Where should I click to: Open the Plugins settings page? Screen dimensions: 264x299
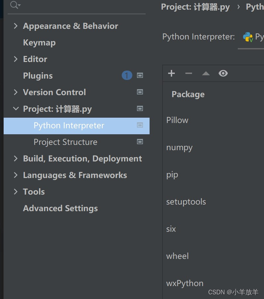click(x=38, y=76)
